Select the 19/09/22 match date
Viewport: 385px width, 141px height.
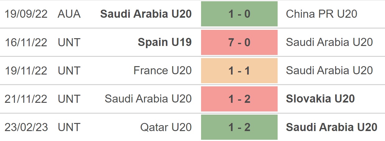(x=26, y=14)
